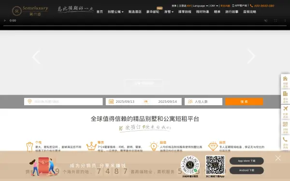
Task: Click the location pin in destination field
Action: coord(29,101)
